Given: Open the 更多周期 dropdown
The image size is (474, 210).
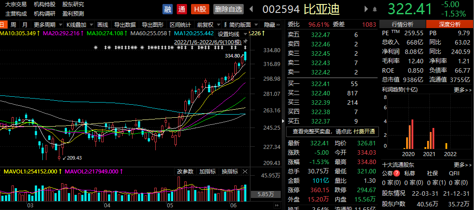Looking at the screenshot, I should tap(47, 25).
